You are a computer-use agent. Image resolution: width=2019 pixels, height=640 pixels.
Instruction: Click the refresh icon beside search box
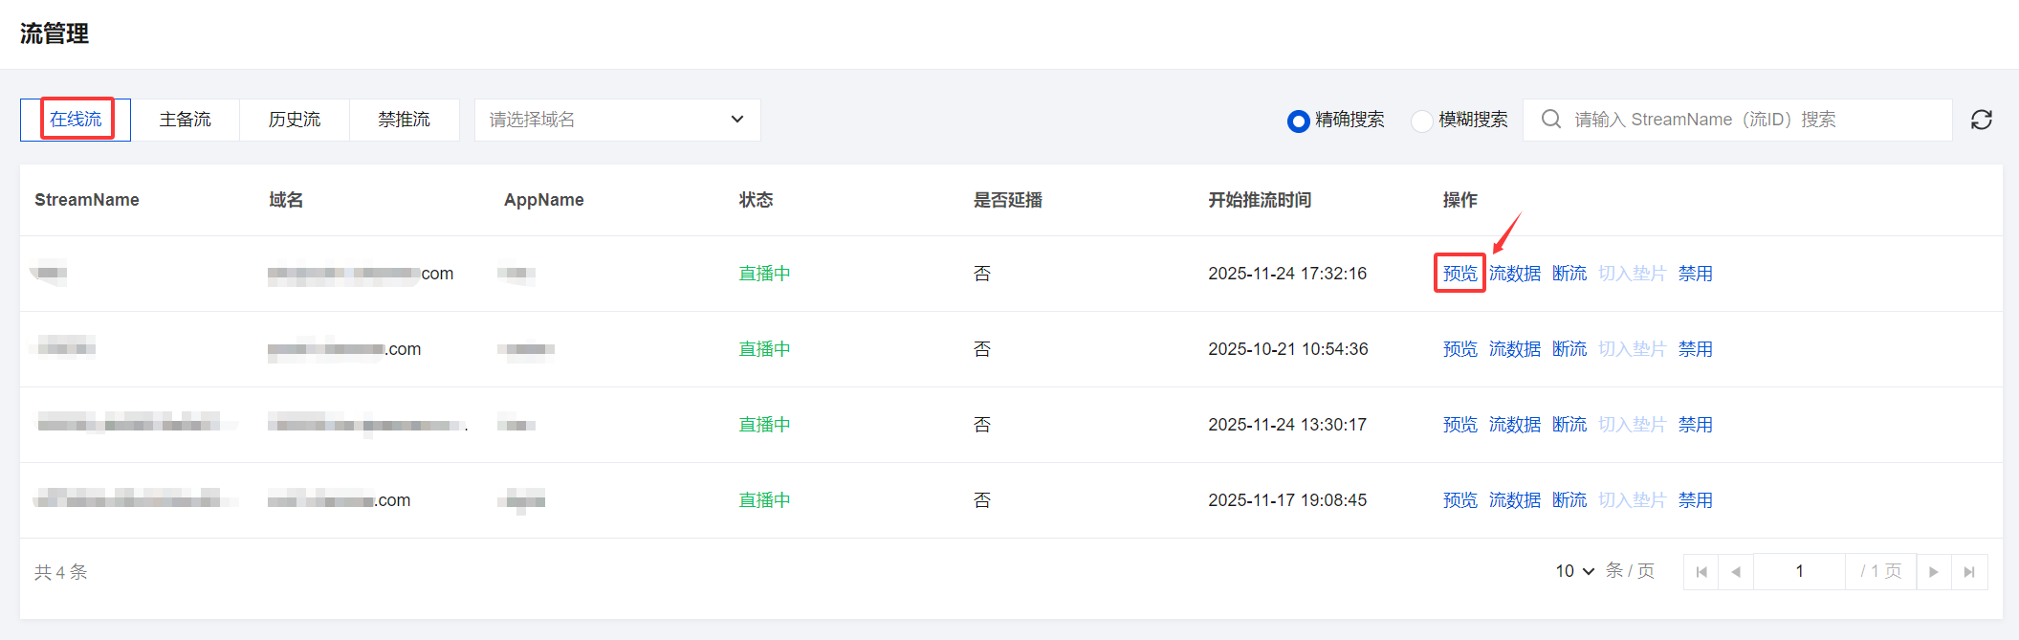(x=1982, y=120)
